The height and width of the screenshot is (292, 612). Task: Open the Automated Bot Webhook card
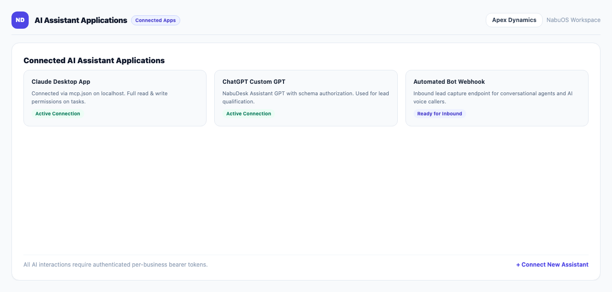[497, 98]
